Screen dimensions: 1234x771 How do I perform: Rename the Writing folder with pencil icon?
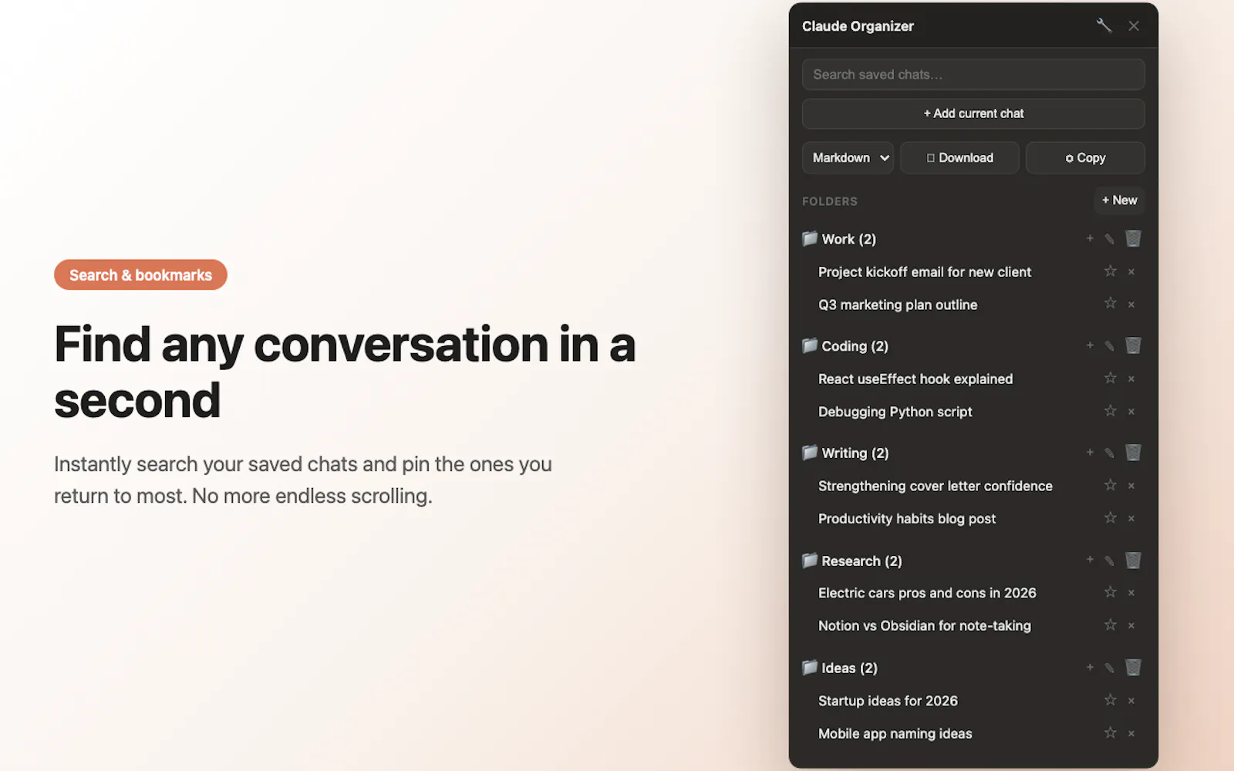click(1109, 453)
